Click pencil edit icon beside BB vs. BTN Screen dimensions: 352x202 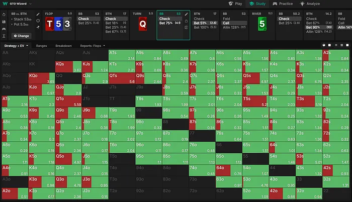point(38,15)
